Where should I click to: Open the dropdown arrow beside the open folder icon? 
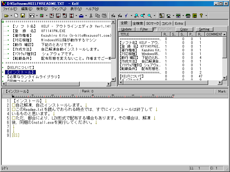pyautogui.click(x=11, y=16)
